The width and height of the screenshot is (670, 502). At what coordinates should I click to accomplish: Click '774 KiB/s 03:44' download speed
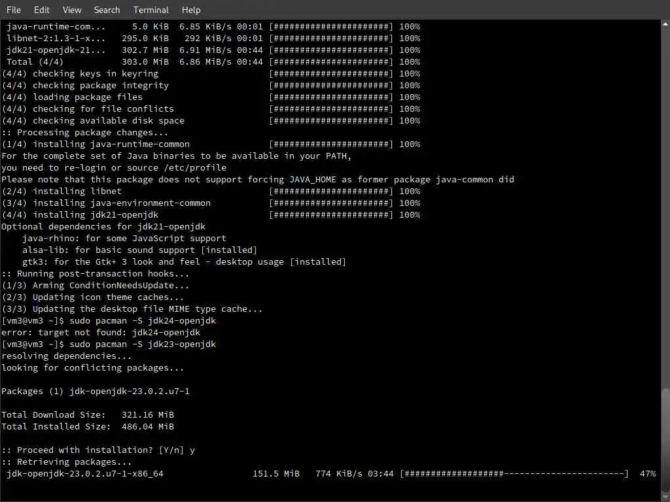click(355, 474)
